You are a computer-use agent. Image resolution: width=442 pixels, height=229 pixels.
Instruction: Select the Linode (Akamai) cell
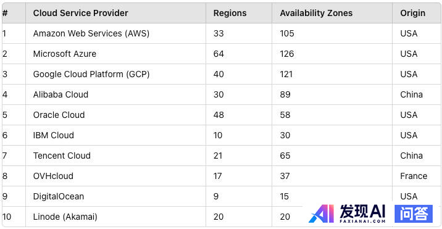tap(115, 217)
